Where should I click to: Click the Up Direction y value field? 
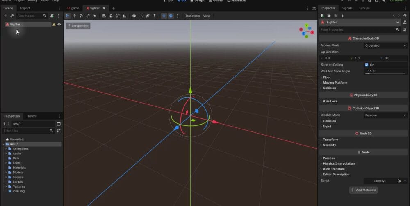pyautogui.click(x=364, y=58)
